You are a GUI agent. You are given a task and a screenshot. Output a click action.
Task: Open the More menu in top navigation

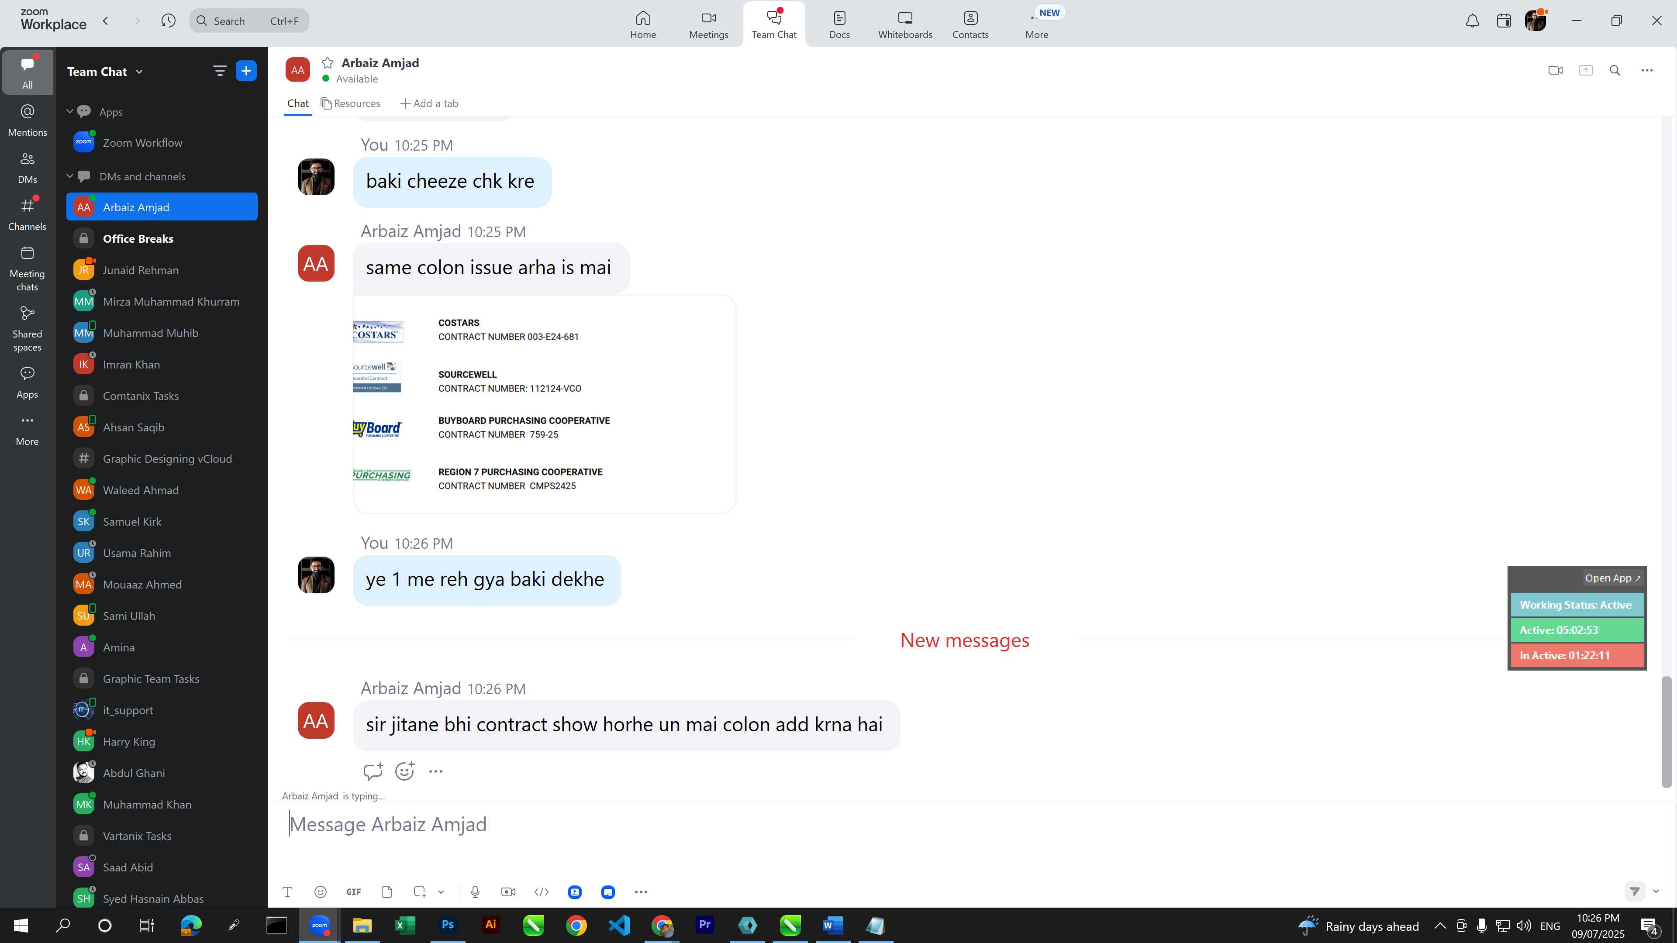(x=1036, y=25)
